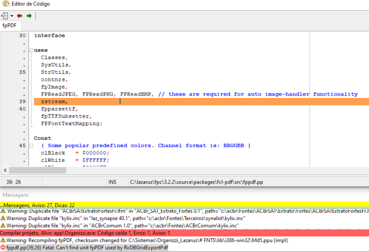
Task: Click the scroll left arrow
Action: click(5, 170)
